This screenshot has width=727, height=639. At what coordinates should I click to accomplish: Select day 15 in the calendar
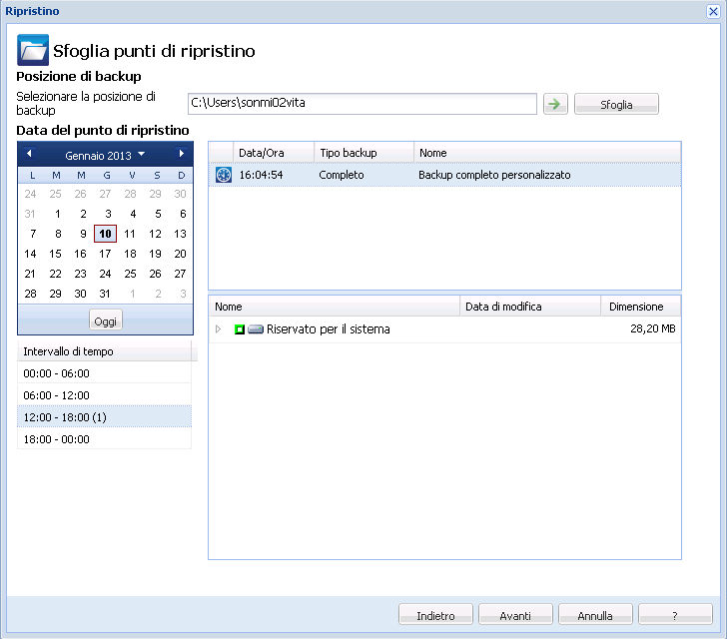pyautogui.click(x=55, y=254)
